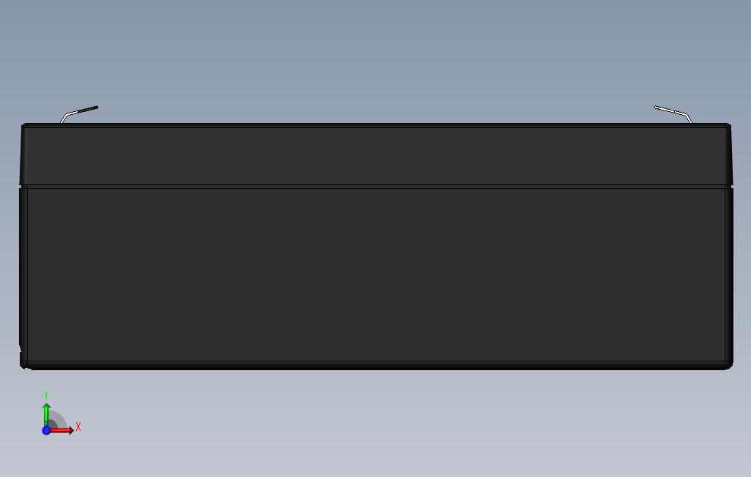Select the right battery terminal tab
Viewport: 751px width, 477px height.
point(673,114)
